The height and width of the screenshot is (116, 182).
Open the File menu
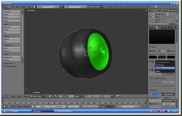pyautogui.click(x=12, y=7)
